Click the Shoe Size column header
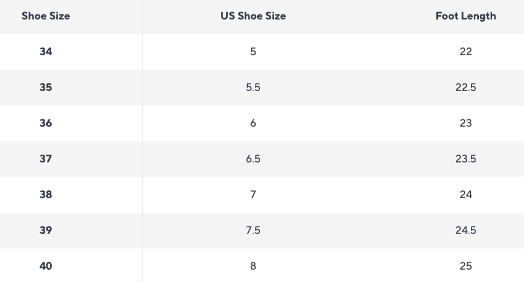 point(46,16)
